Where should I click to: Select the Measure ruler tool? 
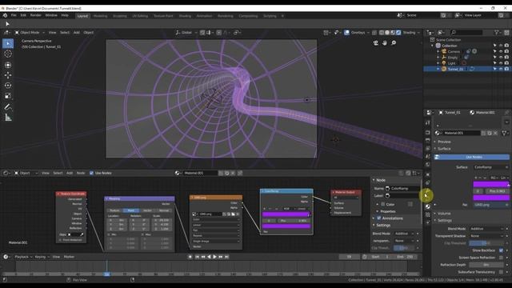8,118
